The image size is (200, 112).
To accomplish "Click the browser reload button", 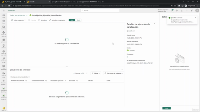I will (x=9, y=6).
